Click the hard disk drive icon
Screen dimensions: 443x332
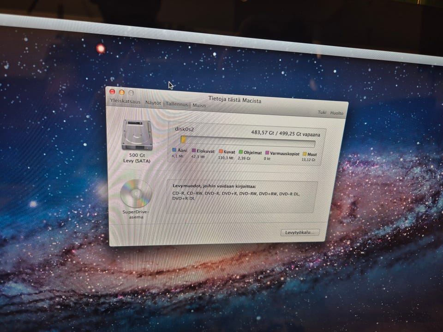[x=137, y=135]
